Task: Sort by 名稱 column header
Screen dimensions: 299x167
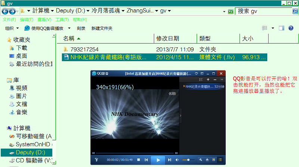Action: 106,39
